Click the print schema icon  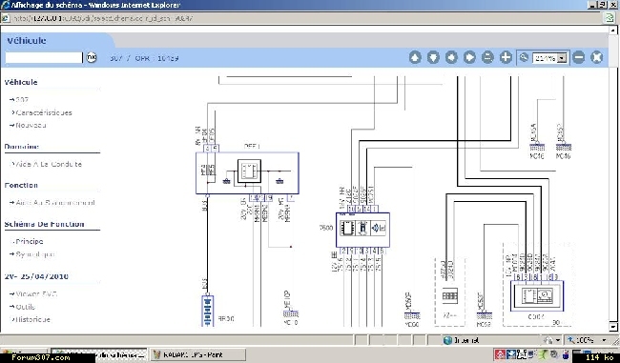[487, 58]
